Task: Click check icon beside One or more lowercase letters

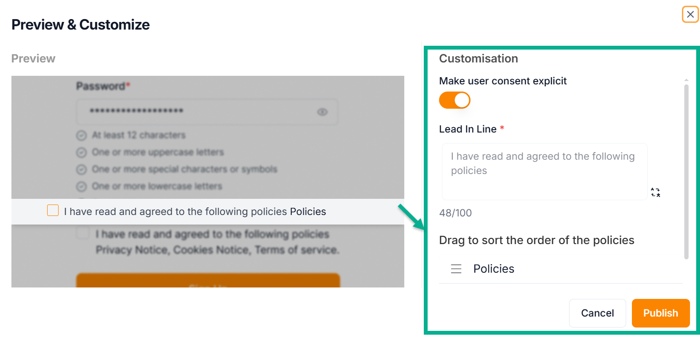Action: (x=81, y=186)
